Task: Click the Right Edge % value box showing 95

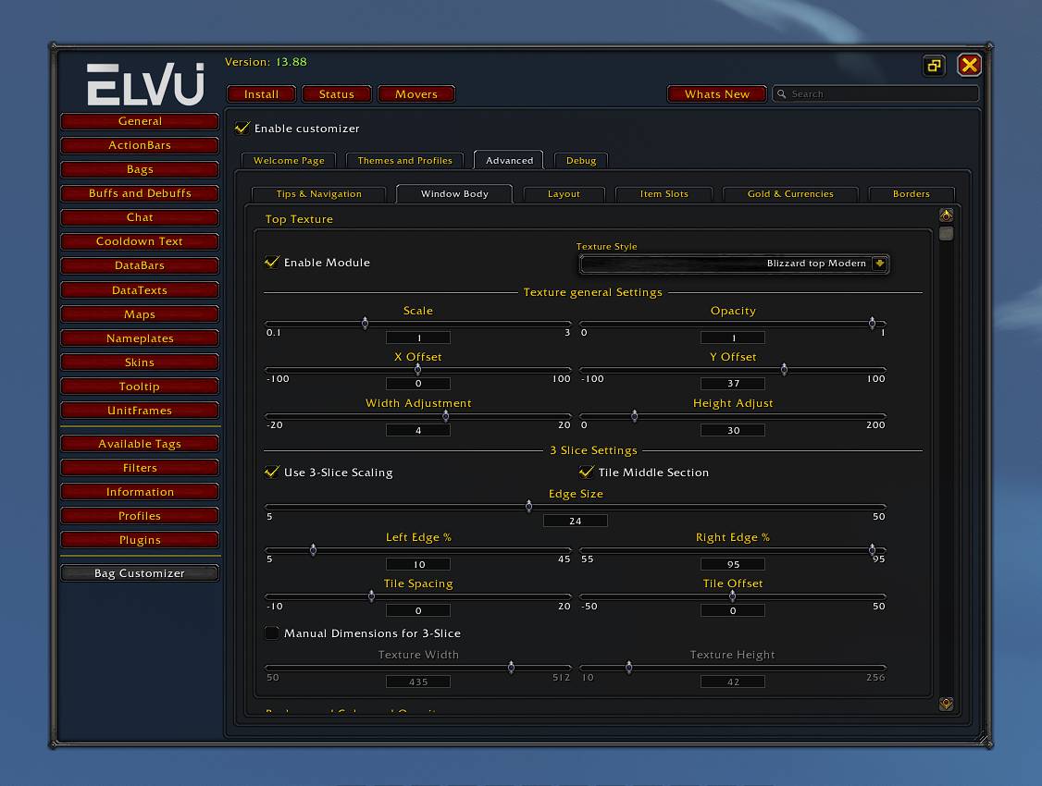Action: point(733,564)
